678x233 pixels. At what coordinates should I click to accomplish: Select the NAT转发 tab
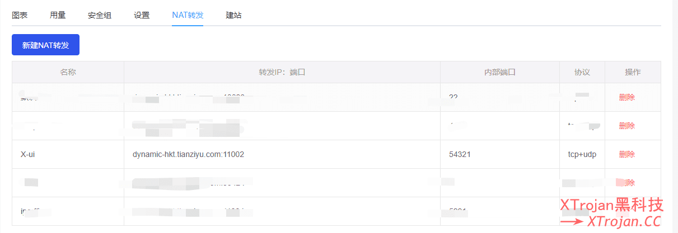pyautogui.click(x=188, y=15)
